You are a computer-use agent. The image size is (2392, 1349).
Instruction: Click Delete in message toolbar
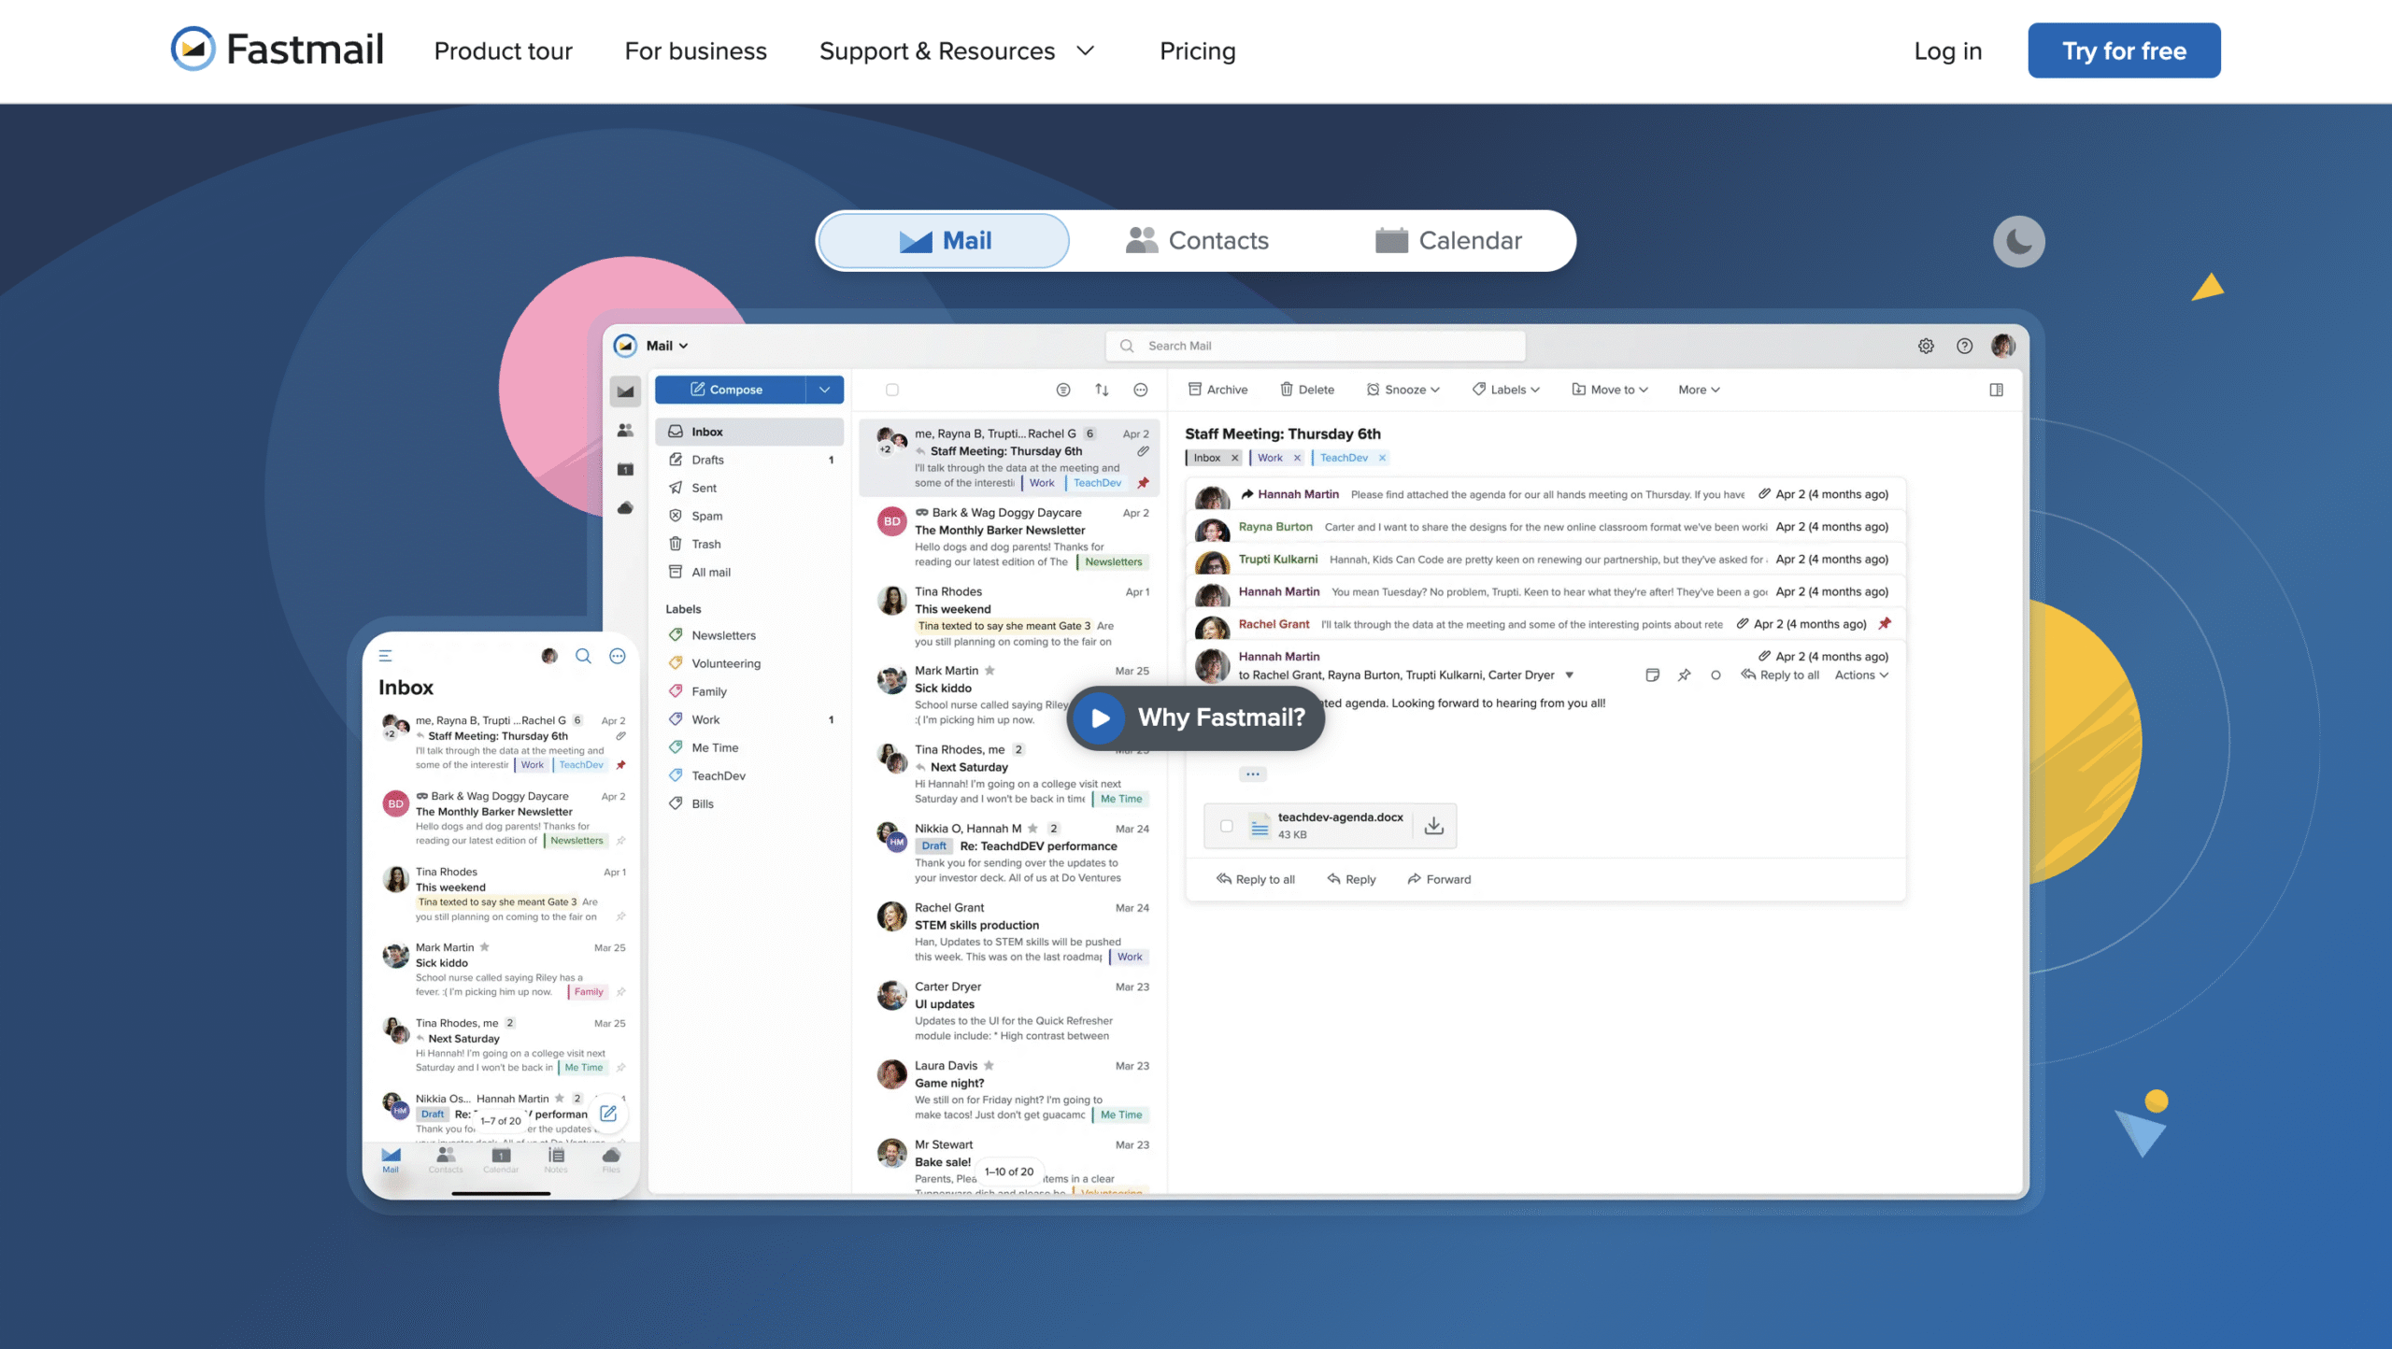click(1306, 390)
